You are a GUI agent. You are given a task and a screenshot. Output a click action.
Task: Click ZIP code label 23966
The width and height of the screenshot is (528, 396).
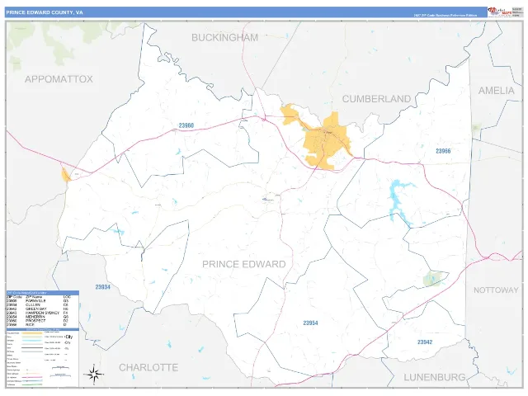point(443,151)
